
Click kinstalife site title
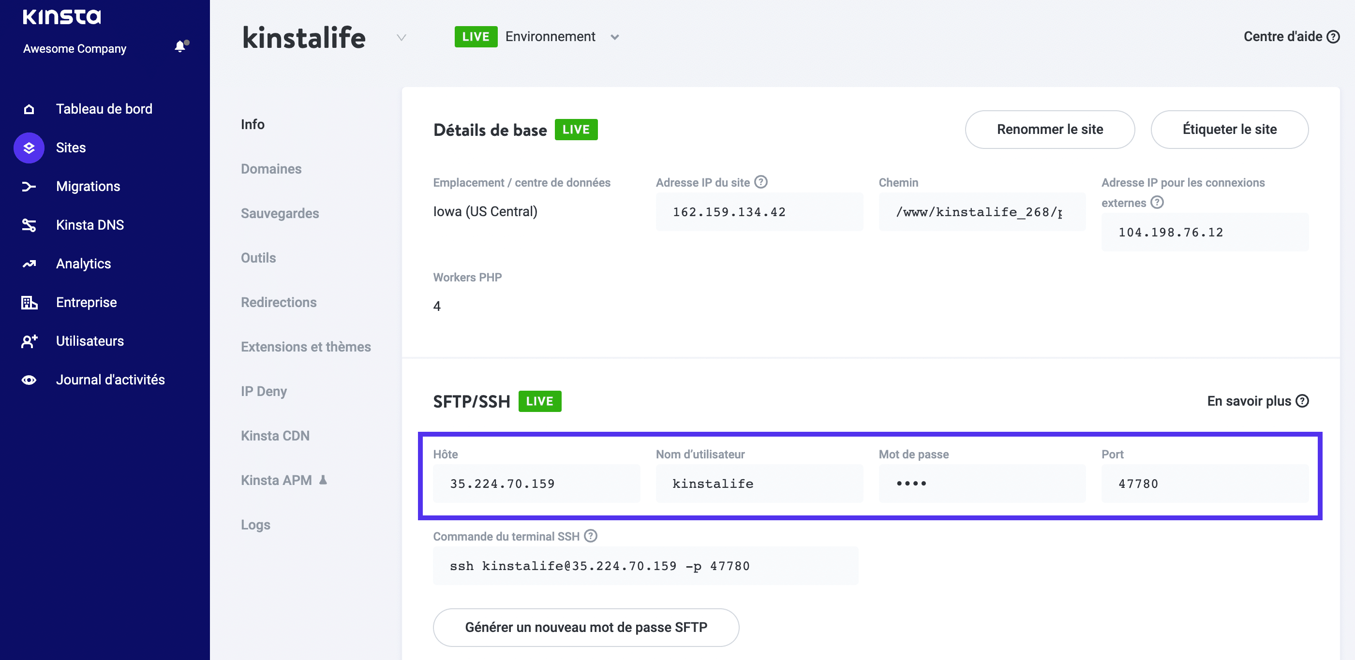[303, 38]
